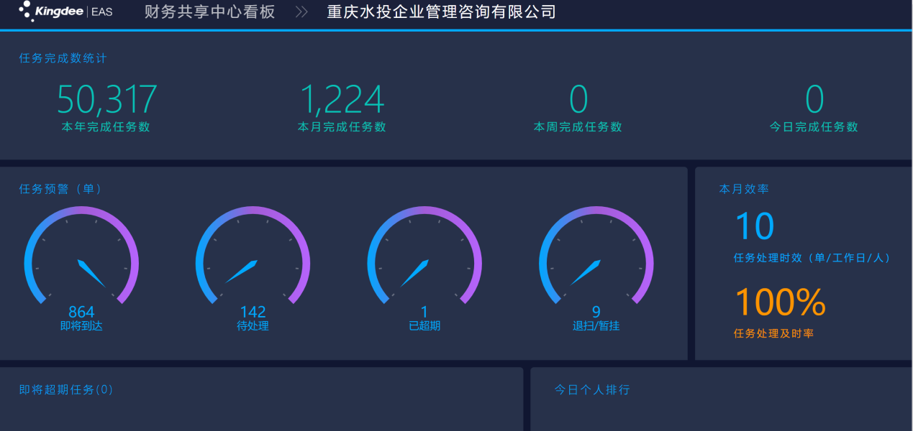Click the 待处理 gauge dial
This screenshot has height=431, width=913.
tap(253, 255)
